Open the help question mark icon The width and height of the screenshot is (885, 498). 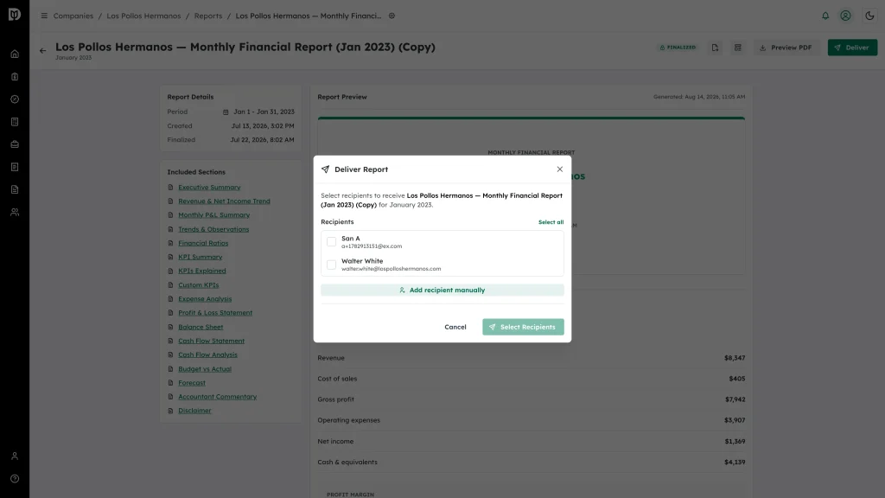coord(15,479)
